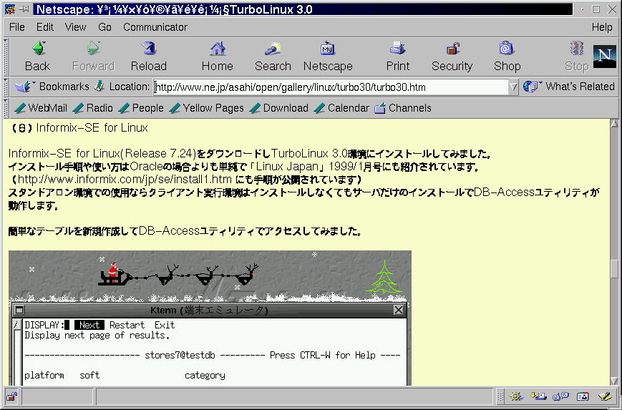Screen dimensions: 622x410
Task: Go to the Home page
Action: pyautogui.click(x=218, y=57)
